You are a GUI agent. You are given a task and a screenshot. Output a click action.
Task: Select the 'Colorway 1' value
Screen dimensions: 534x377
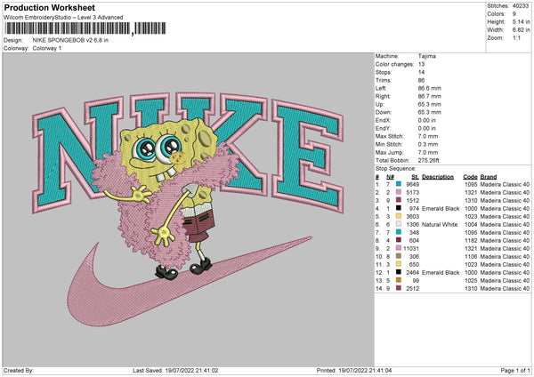coord(47,48)
